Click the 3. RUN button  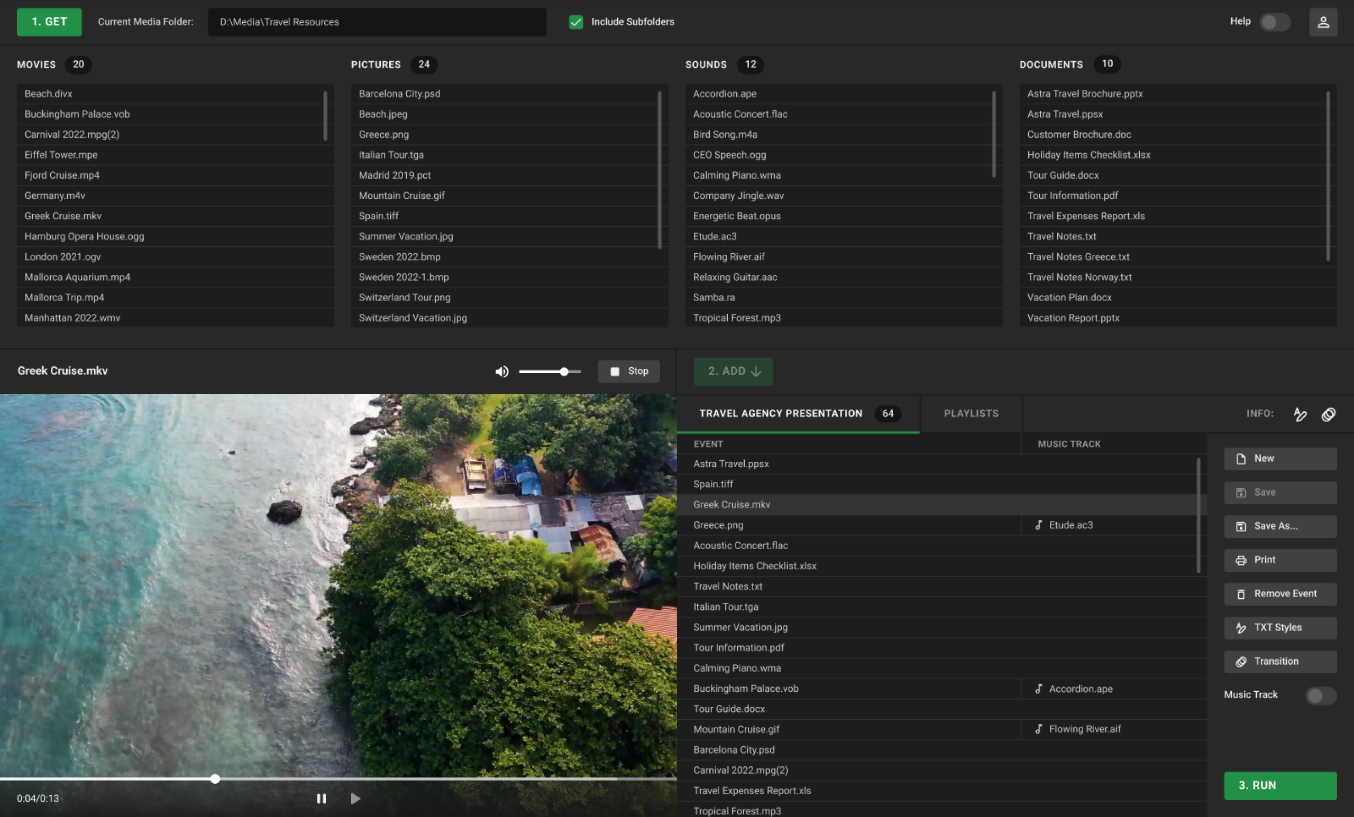1280,785
